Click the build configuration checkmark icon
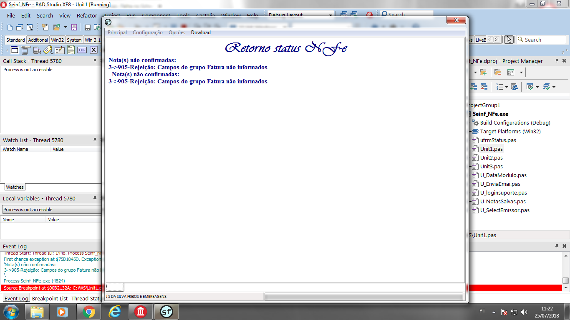The height and width of the screenshot is (320, 570). [x=530, y=87]
